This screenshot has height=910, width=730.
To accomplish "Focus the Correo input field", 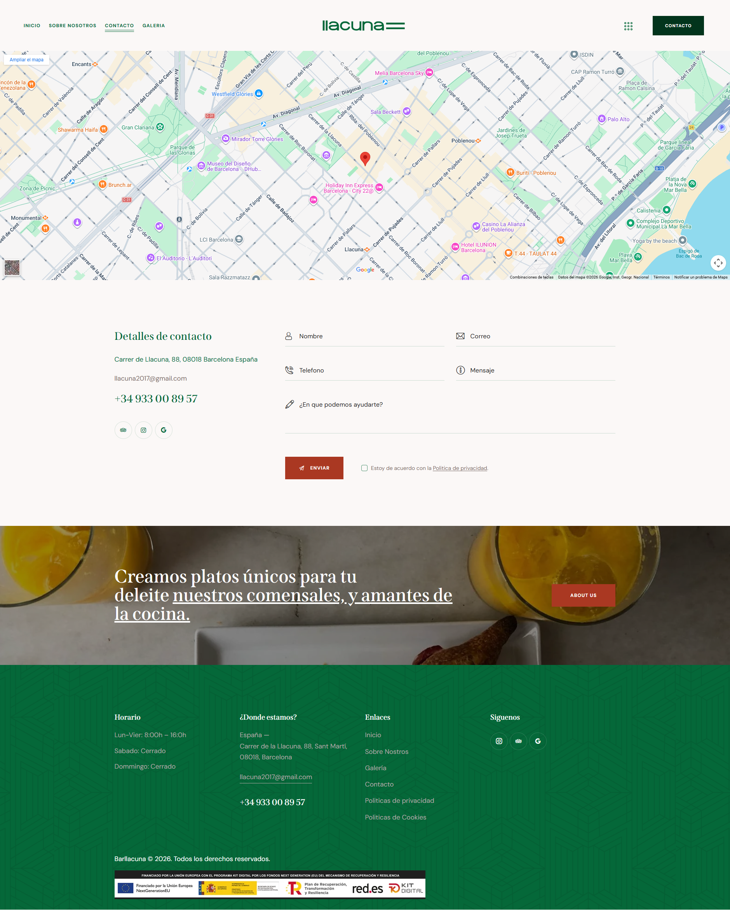I will (x=535, y=336).
